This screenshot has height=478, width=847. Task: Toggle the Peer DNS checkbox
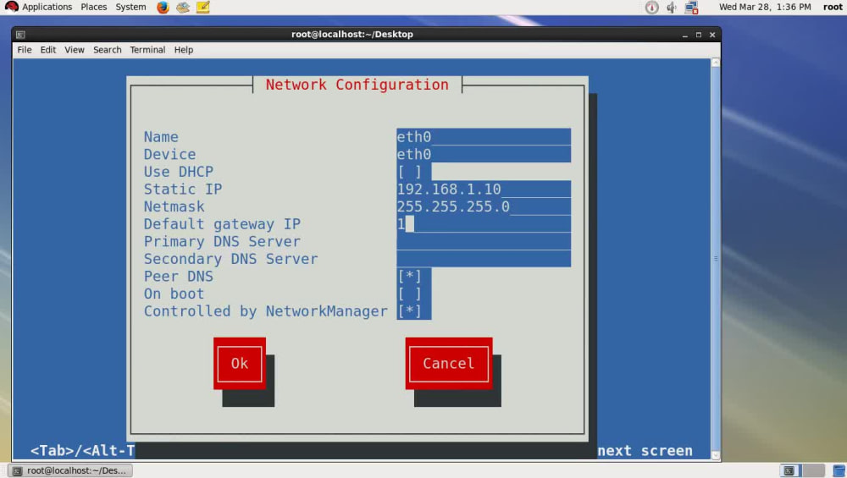[409, 277]
